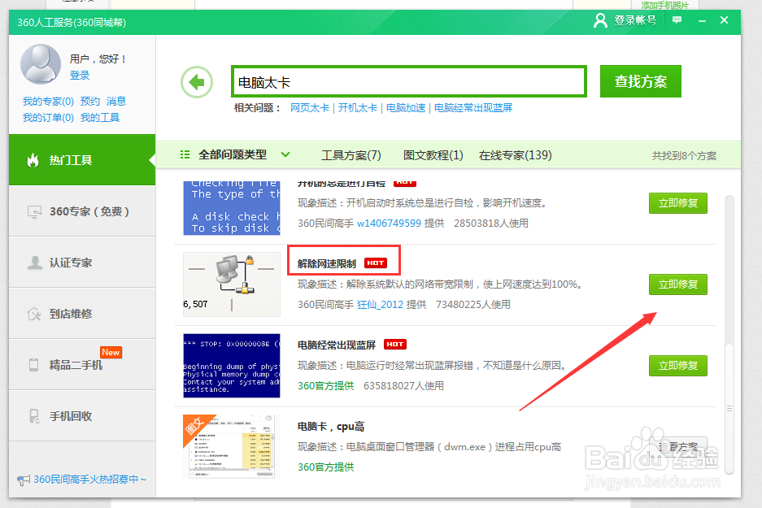Click the green back arrow button

click(197, 82)
